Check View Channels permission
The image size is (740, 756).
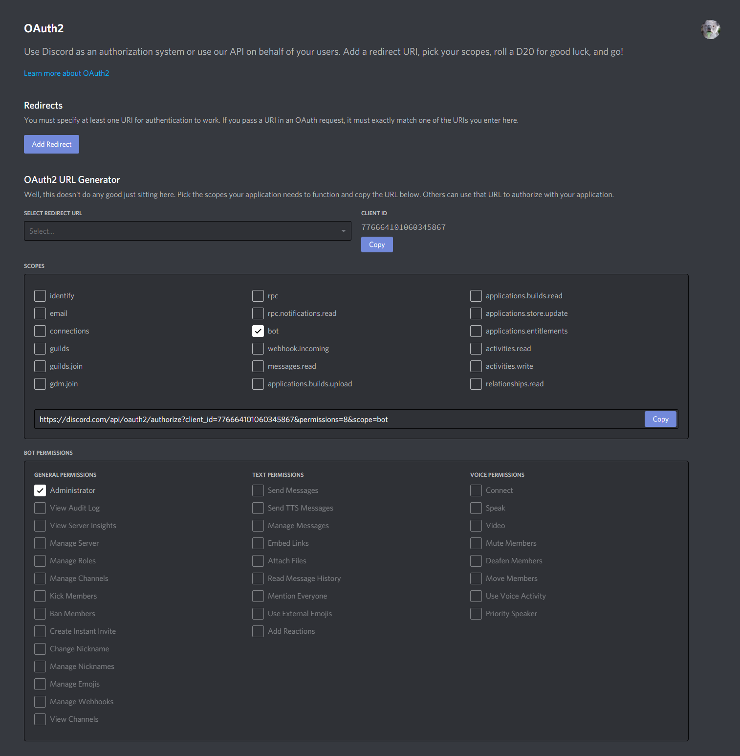coord(40,719)
